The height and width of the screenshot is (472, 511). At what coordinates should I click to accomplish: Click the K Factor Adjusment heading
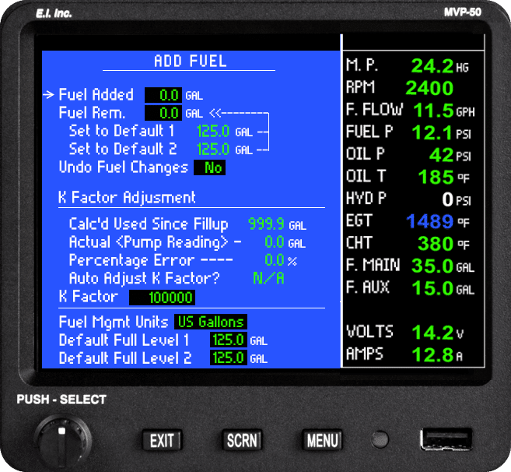click(x=127, y=198)
